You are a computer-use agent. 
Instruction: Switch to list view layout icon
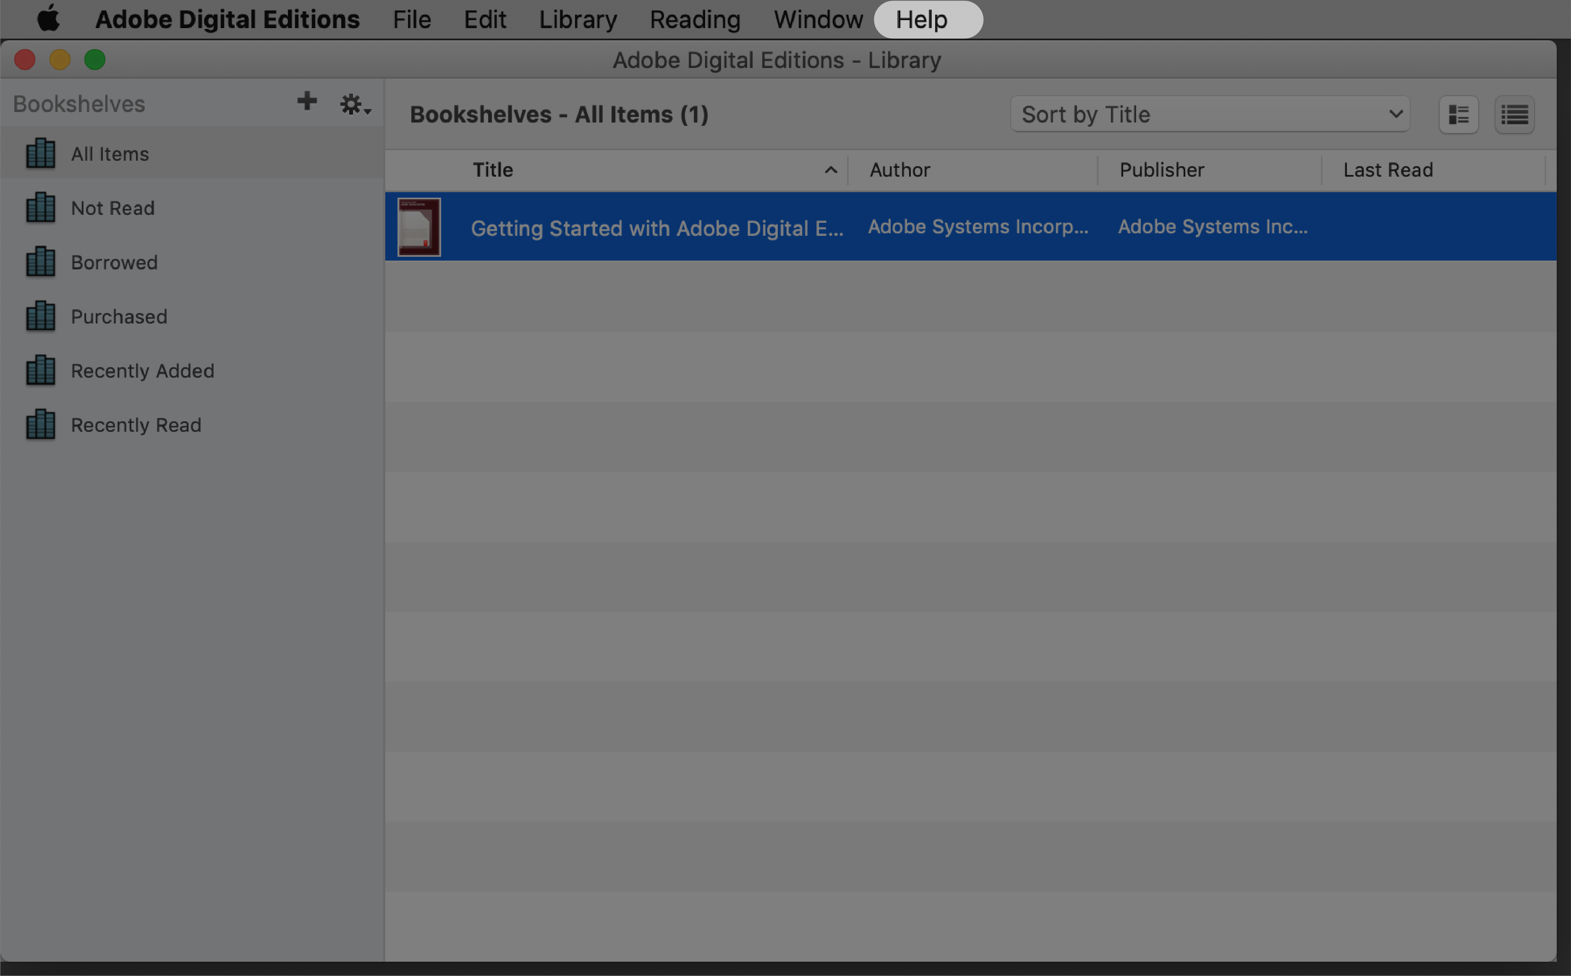(x=1516, y=115)
